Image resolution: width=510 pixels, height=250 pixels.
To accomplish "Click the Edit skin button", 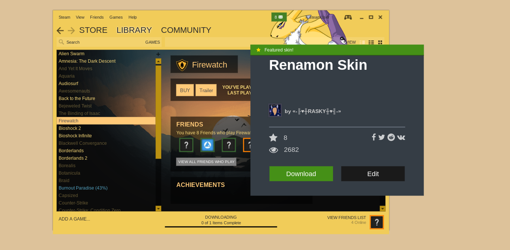I will 373,174.
